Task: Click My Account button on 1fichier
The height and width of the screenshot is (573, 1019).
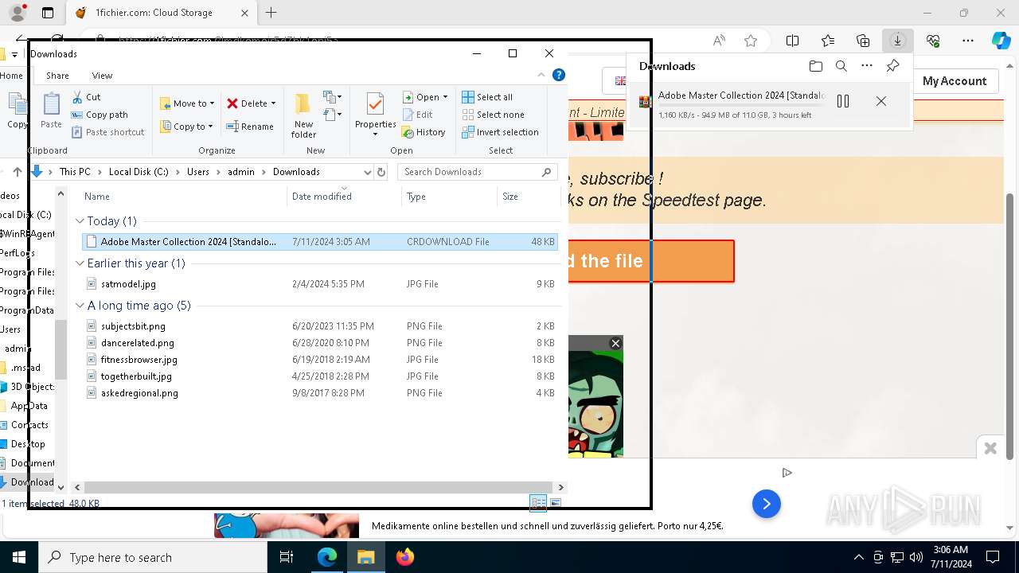Action: coord(955,81)
